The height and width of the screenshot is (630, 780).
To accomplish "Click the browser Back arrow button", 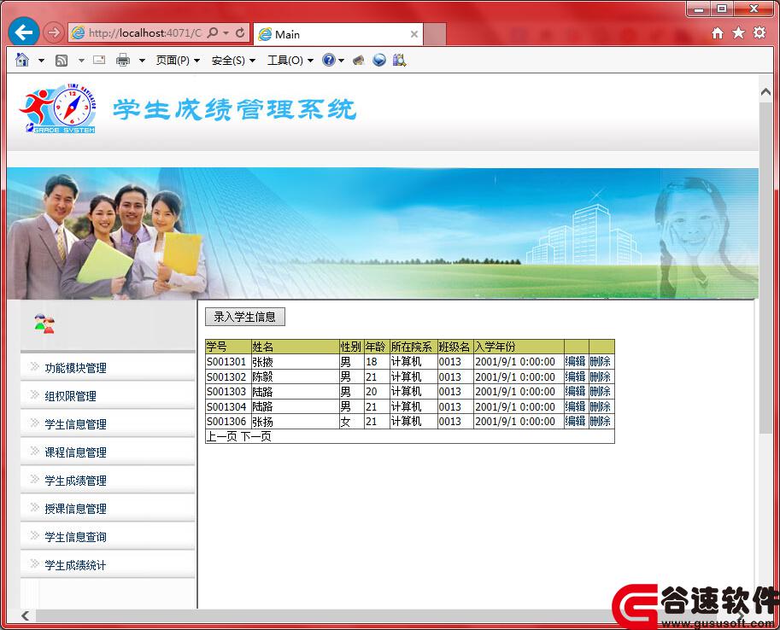I will coord(23,32).
